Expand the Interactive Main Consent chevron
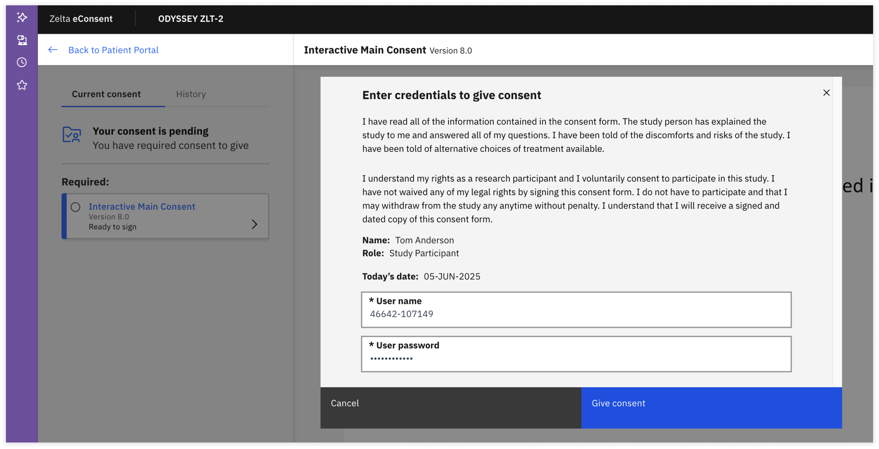The image size is (879, 449). coord(254,224)
